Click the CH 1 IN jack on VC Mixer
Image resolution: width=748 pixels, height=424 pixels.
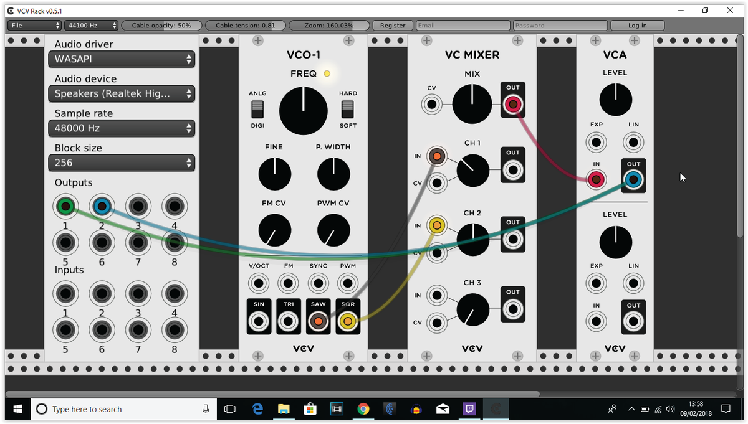[436, 156]
